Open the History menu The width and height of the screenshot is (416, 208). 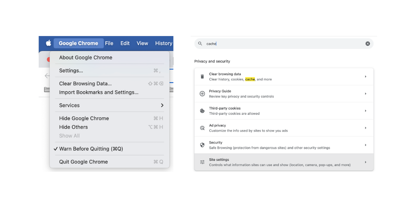[x=164, y=43]
